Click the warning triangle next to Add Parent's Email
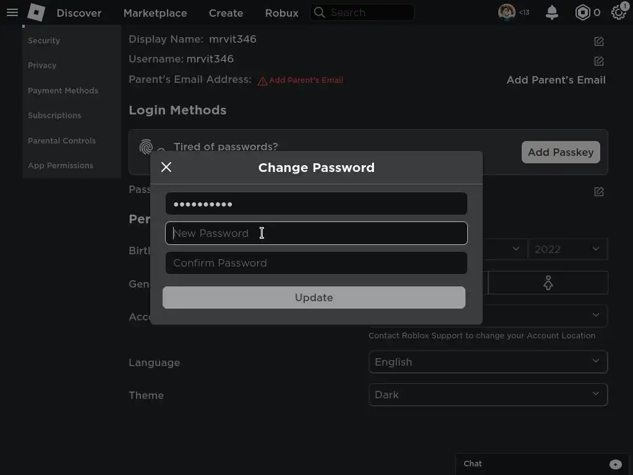This screenshot has height=475, width=633. click(262, 81)
